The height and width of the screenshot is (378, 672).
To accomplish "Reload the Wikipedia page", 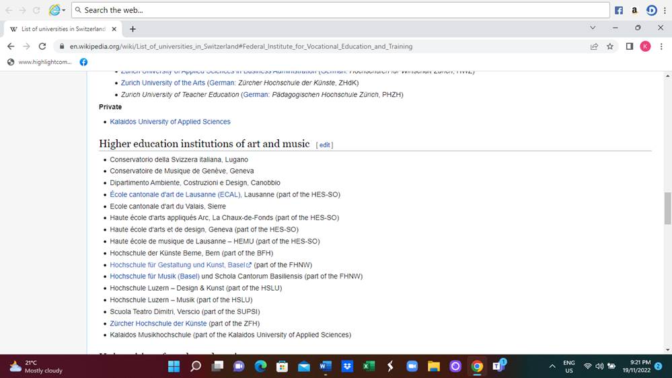I will (42, 46).
